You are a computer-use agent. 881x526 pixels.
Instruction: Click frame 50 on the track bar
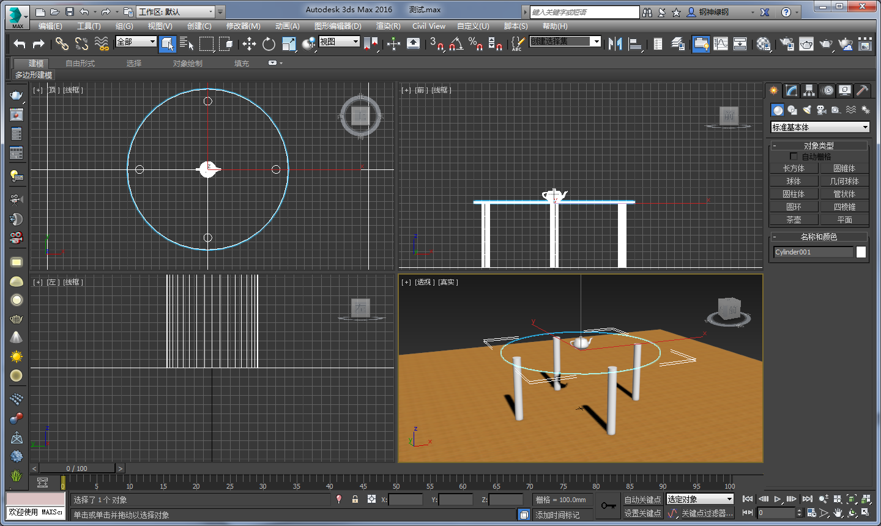pyautogui.click(x=396, y=486)
